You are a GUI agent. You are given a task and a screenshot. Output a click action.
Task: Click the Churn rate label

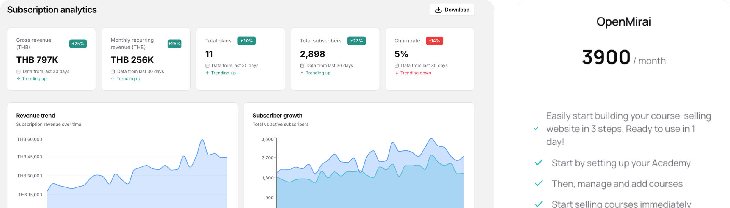[x=407, y=41]
